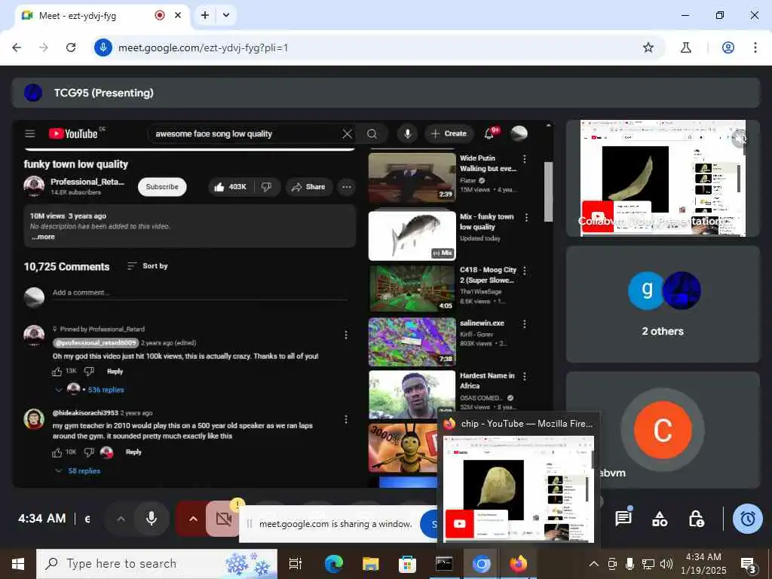The width and height of the screenshot is (772, 579).
Task: Open the Meet activities icon
Action: (x=660, y=519)
